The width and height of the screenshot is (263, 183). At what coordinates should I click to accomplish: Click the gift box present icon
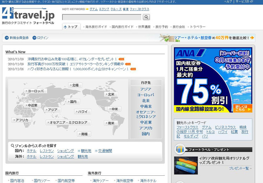coord(180,149)
